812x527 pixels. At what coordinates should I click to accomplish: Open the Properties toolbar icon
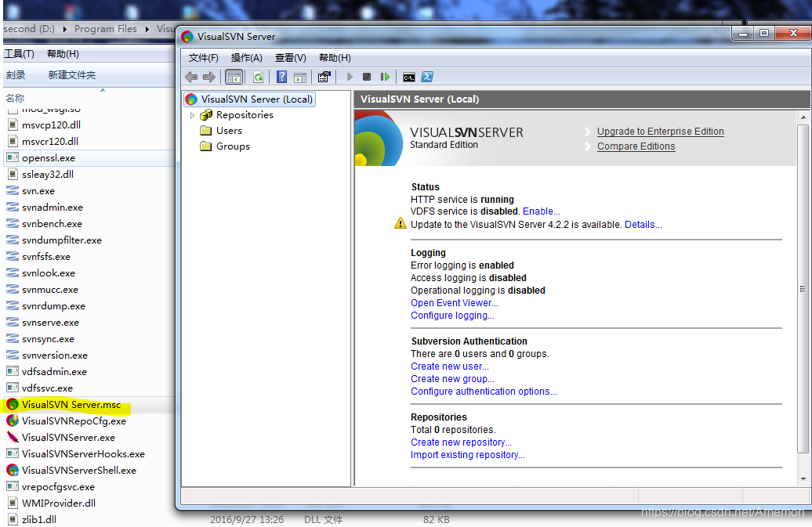(324, 77)
